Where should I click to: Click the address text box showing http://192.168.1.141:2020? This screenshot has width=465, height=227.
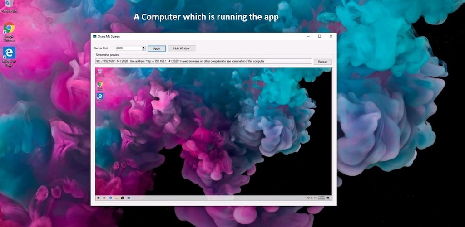tap(203, 61)
